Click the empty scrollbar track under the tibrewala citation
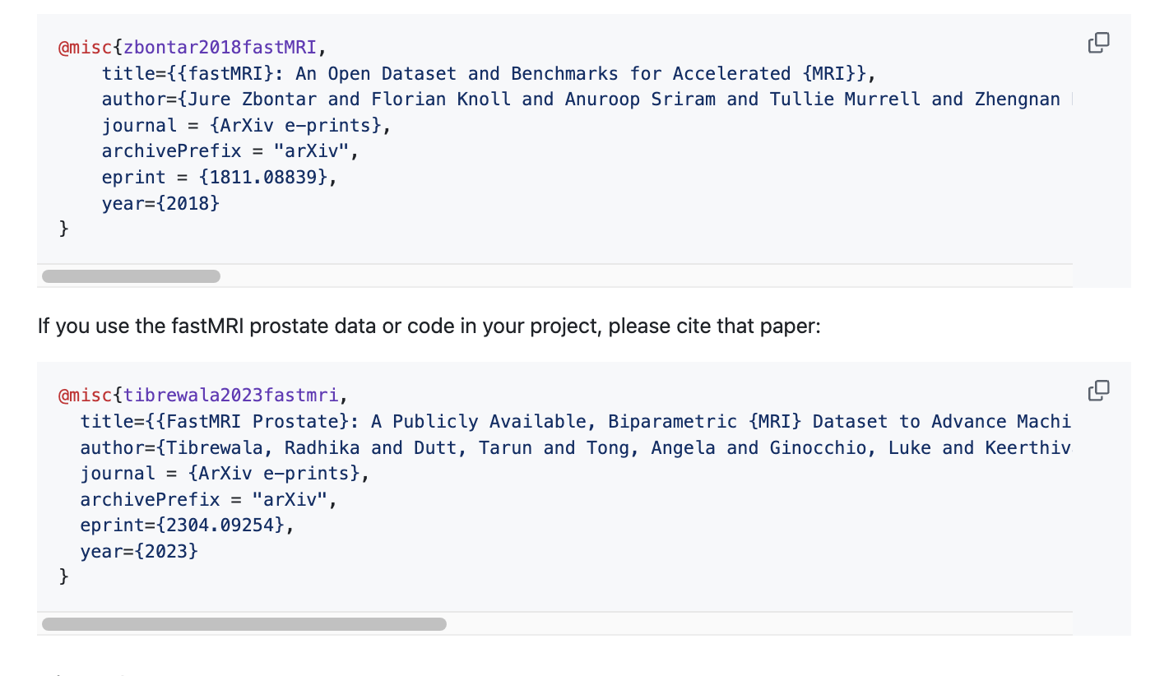This screenshot has width=1155, height=676. pos(757,624)
